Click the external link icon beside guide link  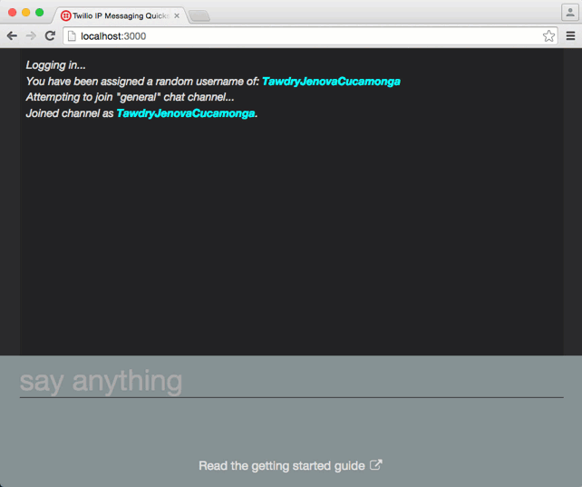(x=375, y=464)
